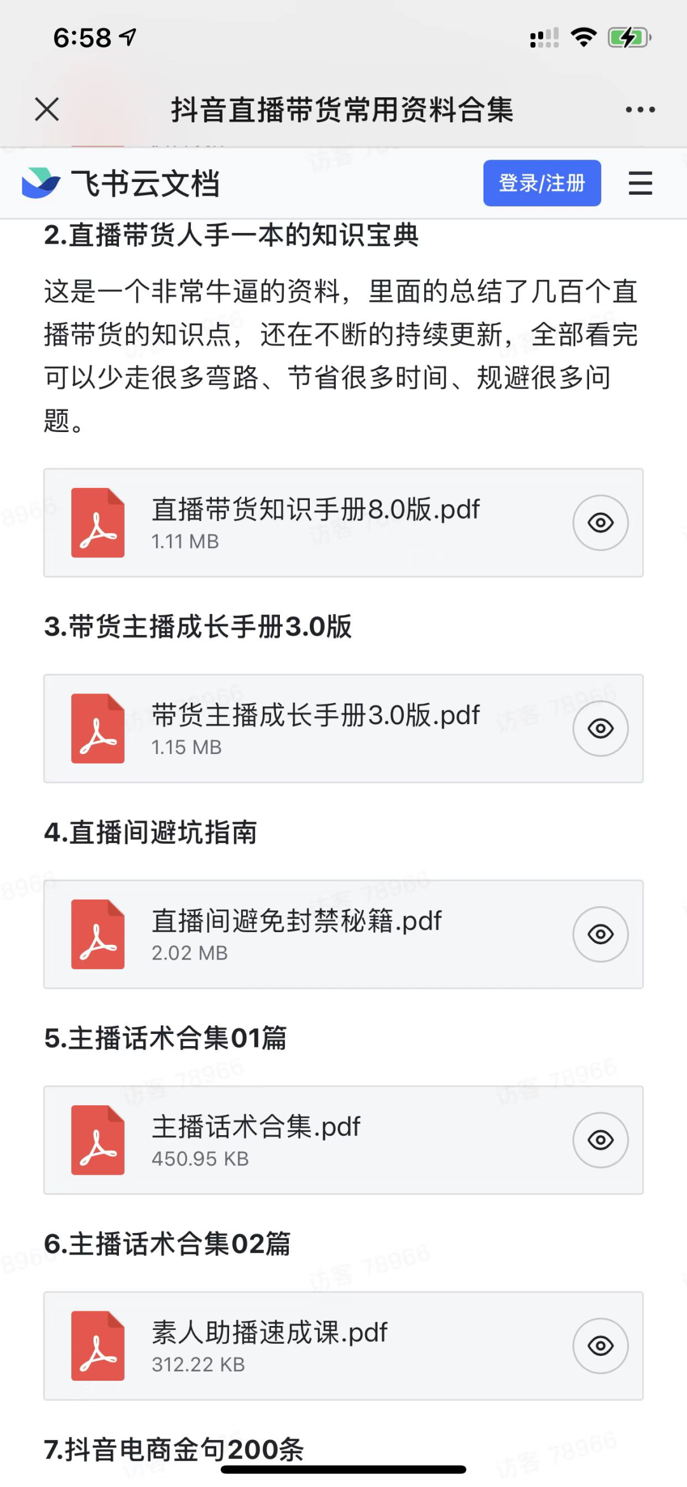
Task: Click the PDF icon for 素人助播速成课
Action: pos(98,1346)
